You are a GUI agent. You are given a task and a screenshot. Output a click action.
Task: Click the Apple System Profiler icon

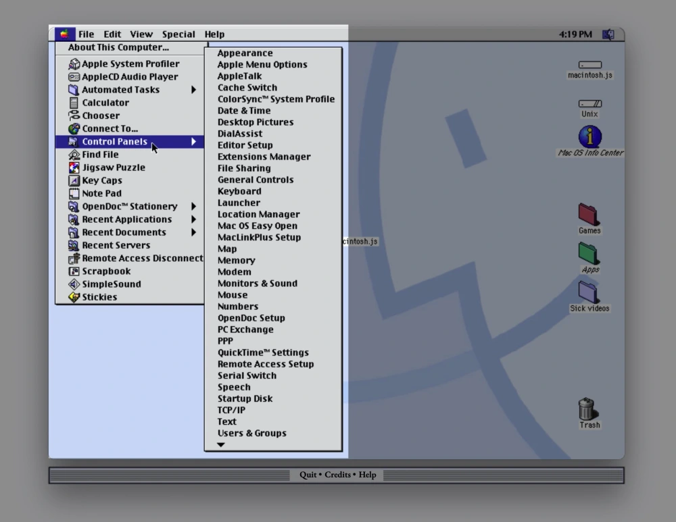pos(74,63)
